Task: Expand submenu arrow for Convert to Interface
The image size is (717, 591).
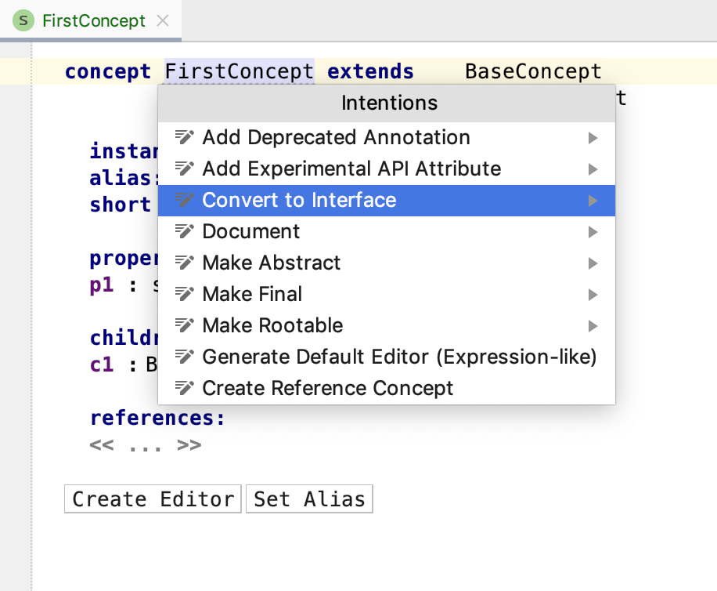Action: (593, 201)
